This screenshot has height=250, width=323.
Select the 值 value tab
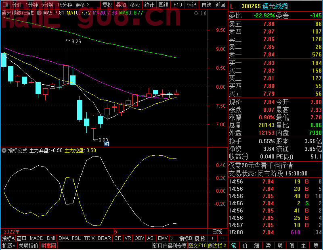point(292,246)
